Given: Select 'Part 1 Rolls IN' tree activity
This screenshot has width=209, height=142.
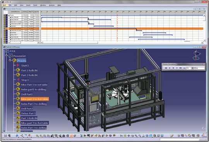Looking at the screenshot, I should [x=29, y=70].
